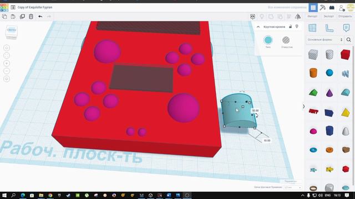Zoom out with the minus button
Screen dimensions: 355x199
tap(7, 71)
